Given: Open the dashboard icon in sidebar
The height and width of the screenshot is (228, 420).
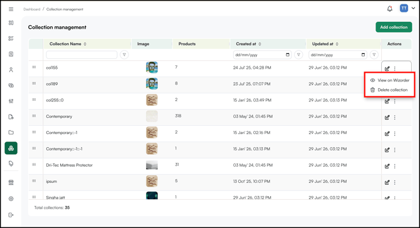Looking at the screenshot, I should (11, 23).
